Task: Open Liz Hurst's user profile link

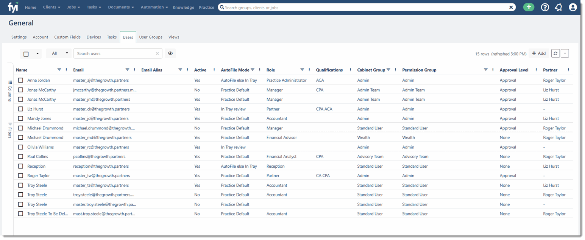Action: [x=35, y=109]
